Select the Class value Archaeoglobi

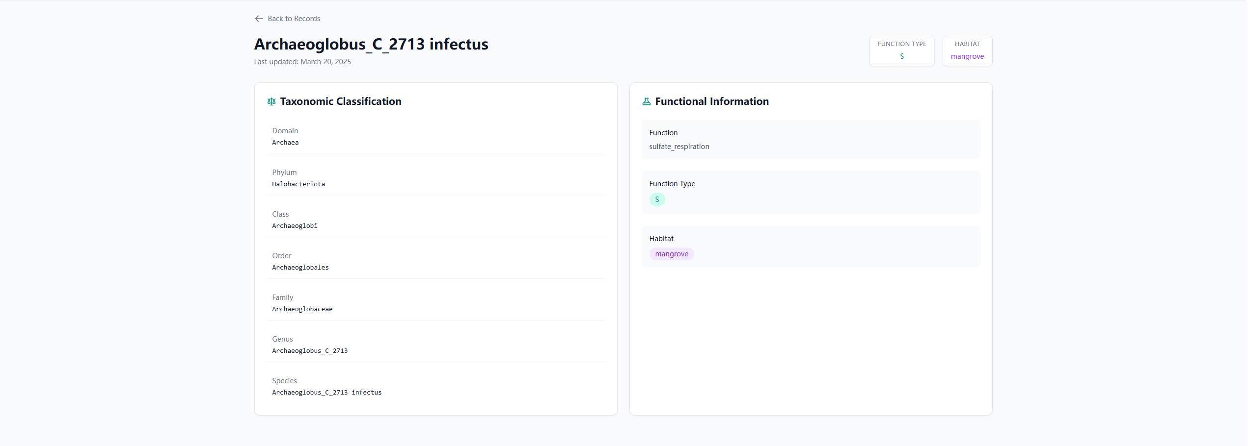(x=295, y=226)
